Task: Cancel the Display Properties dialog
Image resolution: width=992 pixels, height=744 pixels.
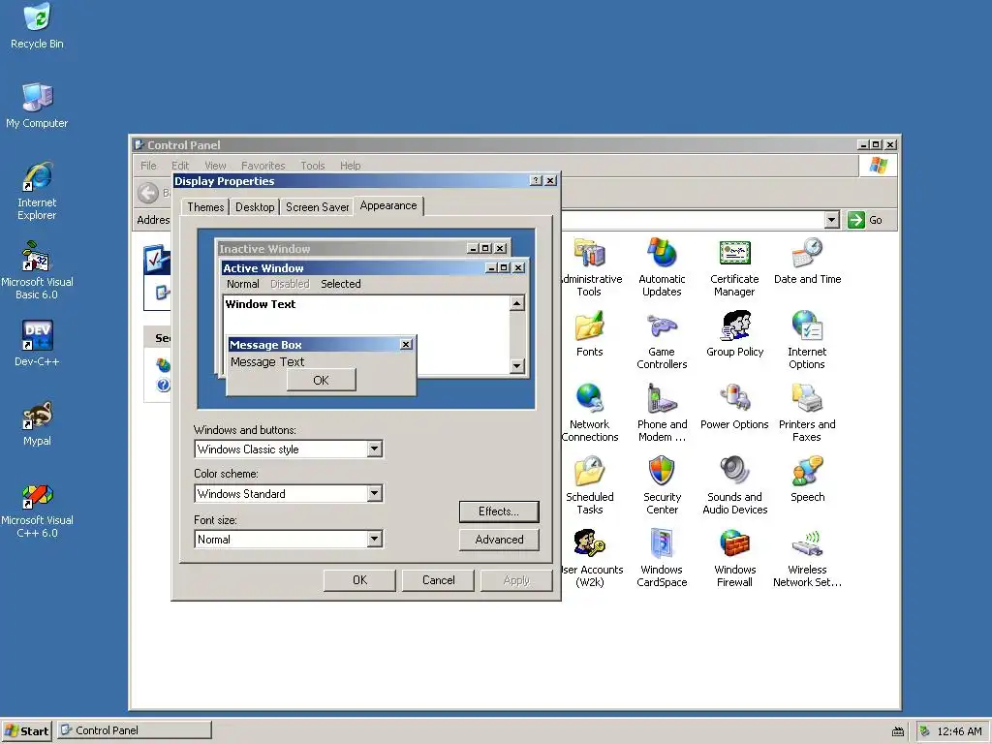Action: (439, 580)
